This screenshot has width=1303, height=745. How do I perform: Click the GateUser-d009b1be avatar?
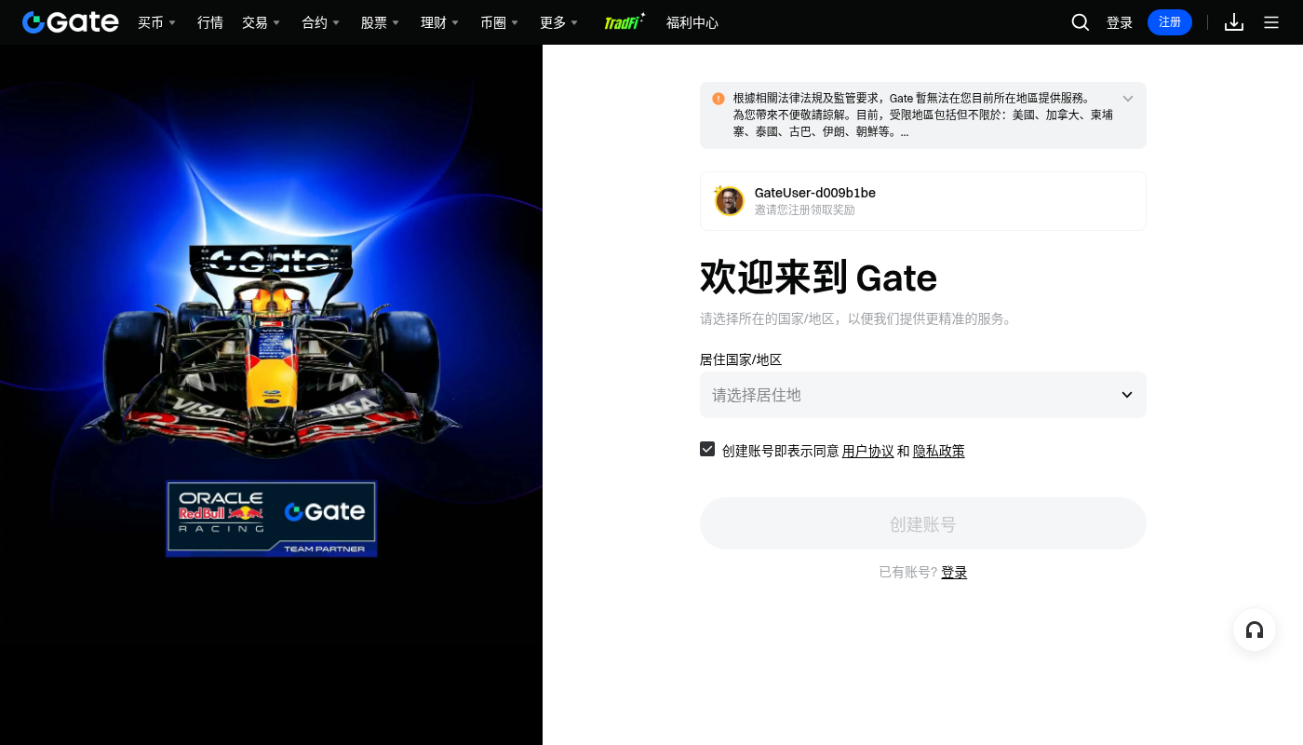tap(730, 200)
